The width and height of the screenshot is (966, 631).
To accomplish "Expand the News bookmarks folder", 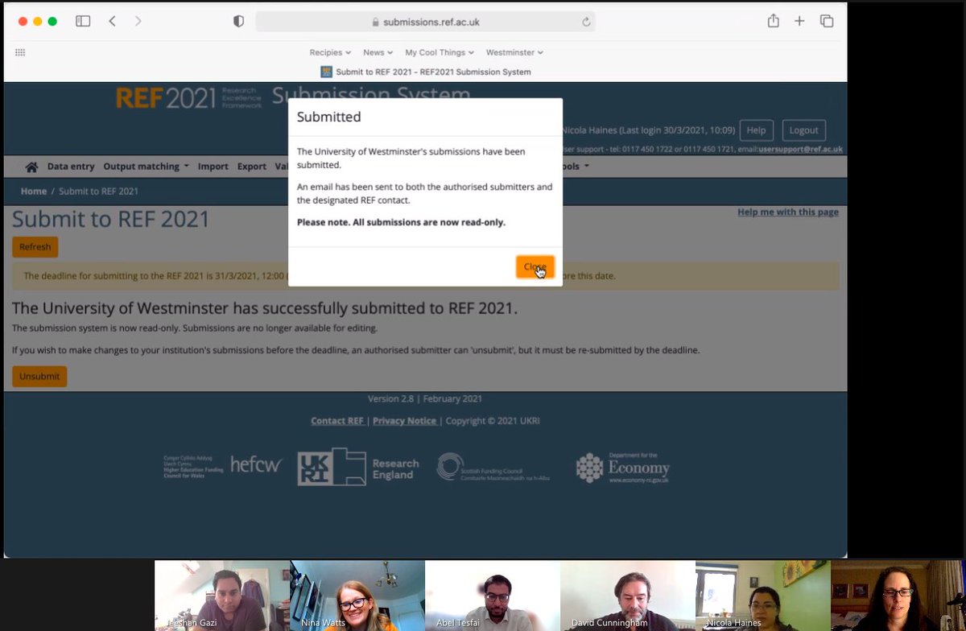I will [x=378, y=52].
